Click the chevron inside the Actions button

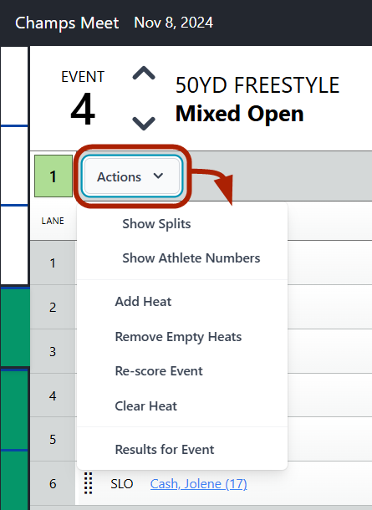(158, 176)
